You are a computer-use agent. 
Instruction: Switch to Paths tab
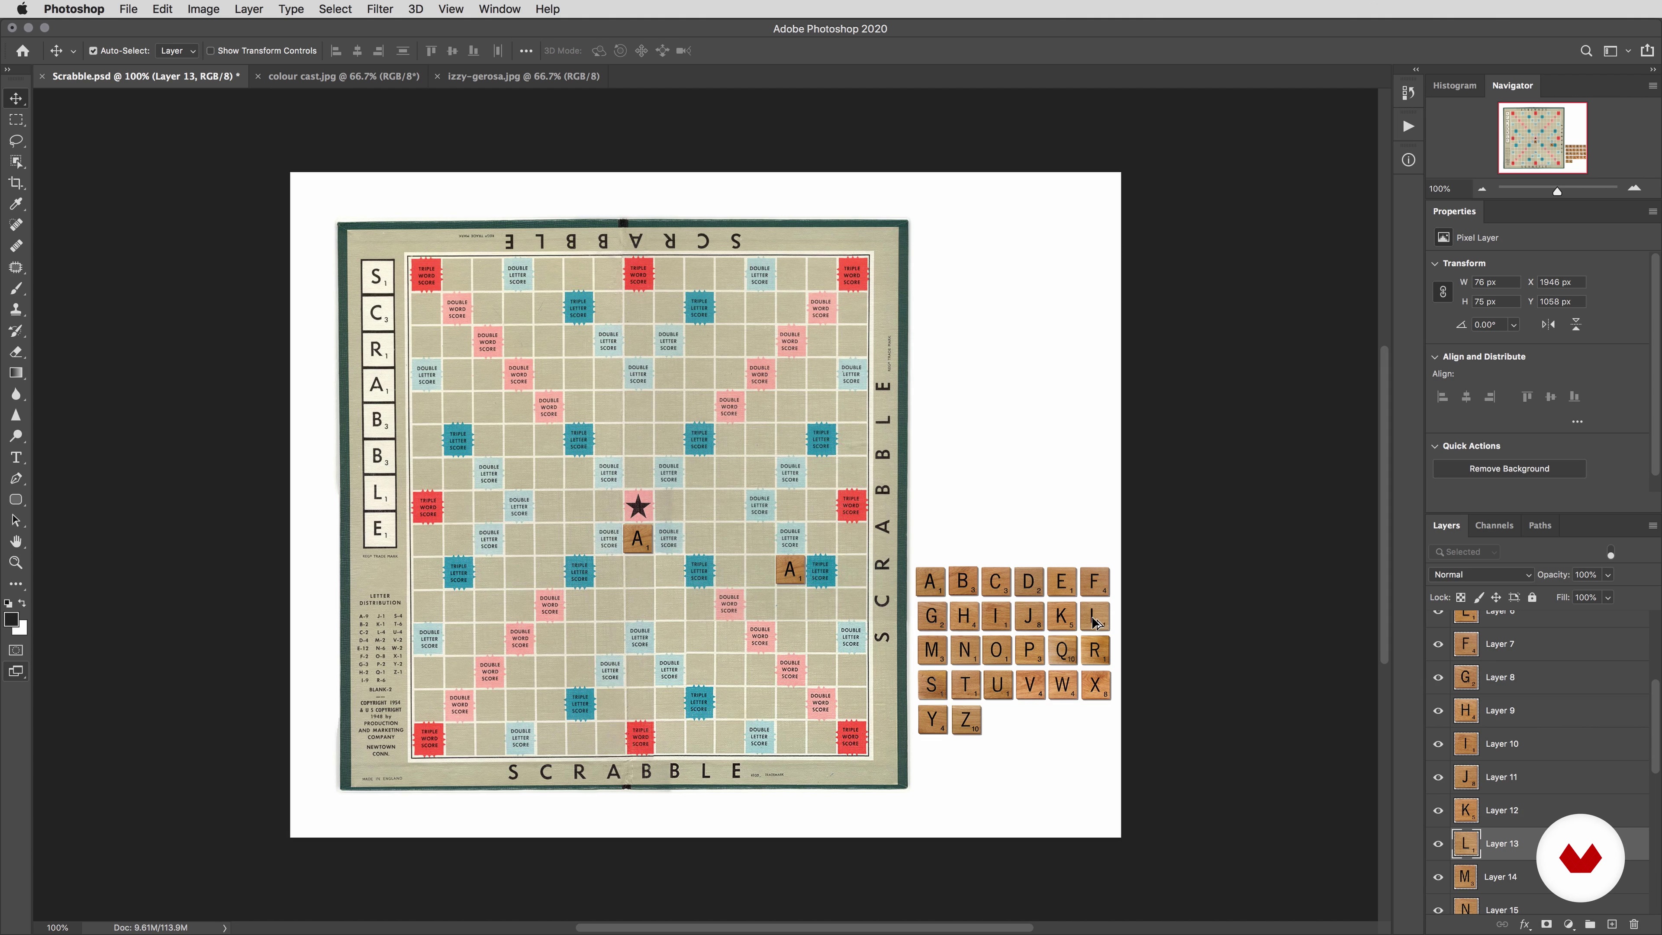coord(1540,525)
